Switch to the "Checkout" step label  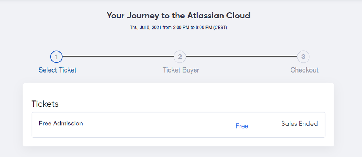click(x=304, y=70)
